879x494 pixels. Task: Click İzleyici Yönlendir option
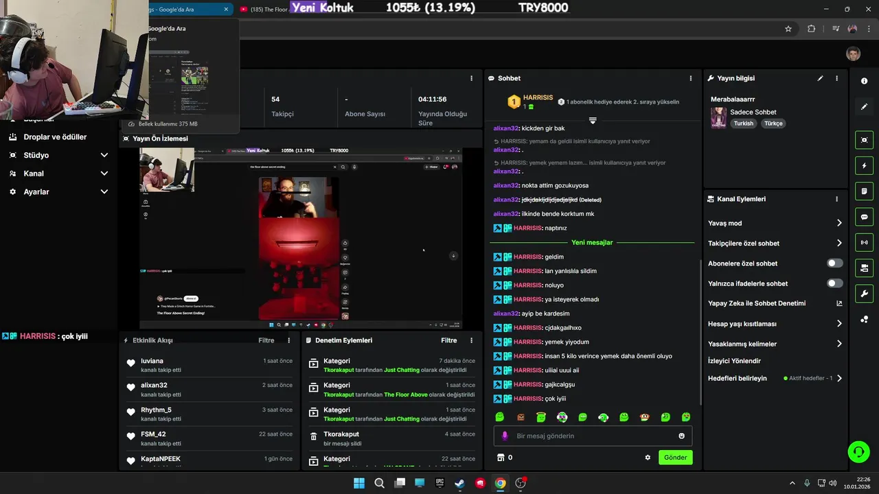click(734, 361)
